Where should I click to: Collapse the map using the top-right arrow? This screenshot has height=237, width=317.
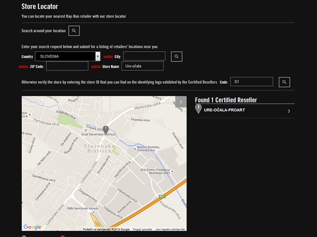(x=181, y=102)
